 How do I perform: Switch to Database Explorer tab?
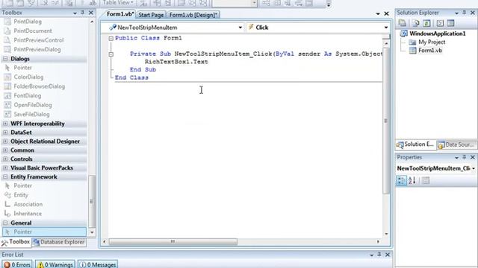click(x=59, y=242)
